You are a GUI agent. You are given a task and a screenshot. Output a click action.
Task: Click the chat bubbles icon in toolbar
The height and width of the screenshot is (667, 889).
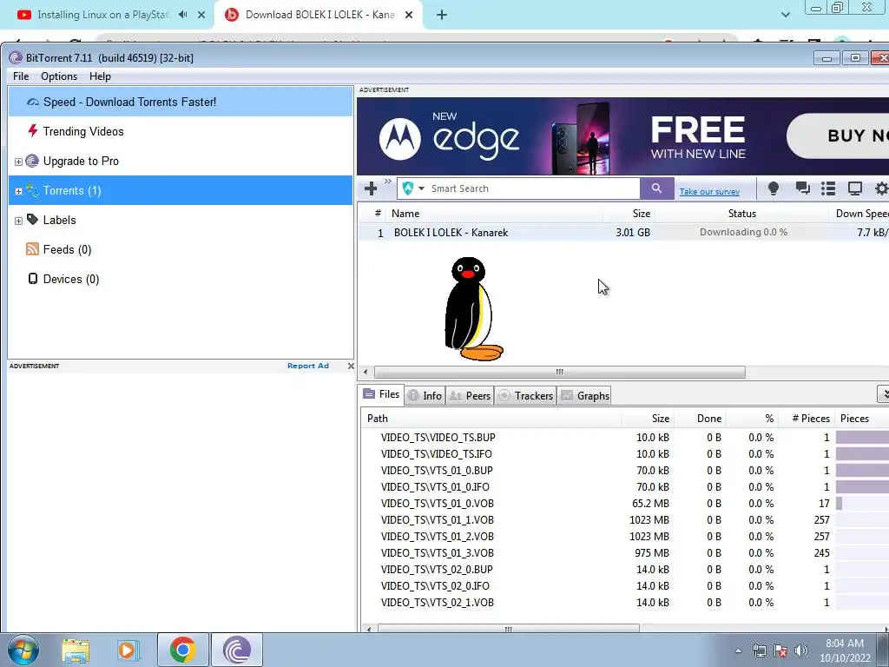tap(802, 188)
